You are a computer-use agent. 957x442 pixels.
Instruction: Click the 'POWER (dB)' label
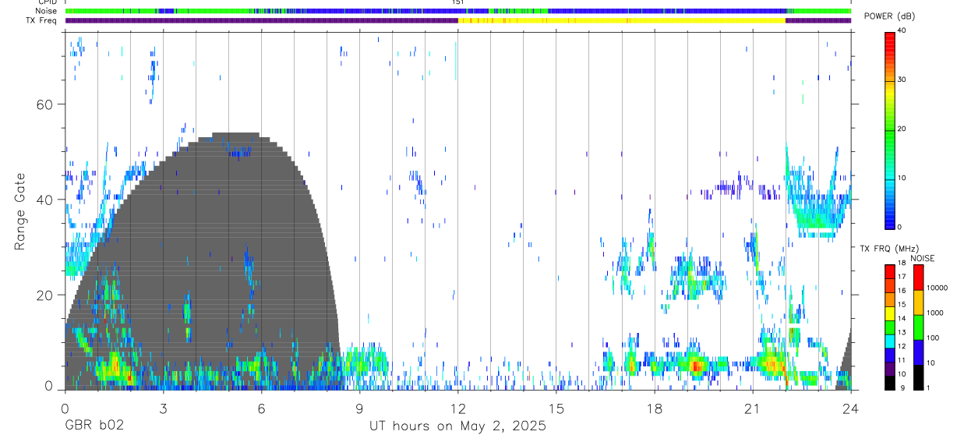coord(889,16)
